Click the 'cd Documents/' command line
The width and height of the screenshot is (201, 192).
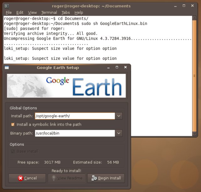(73, 19)
